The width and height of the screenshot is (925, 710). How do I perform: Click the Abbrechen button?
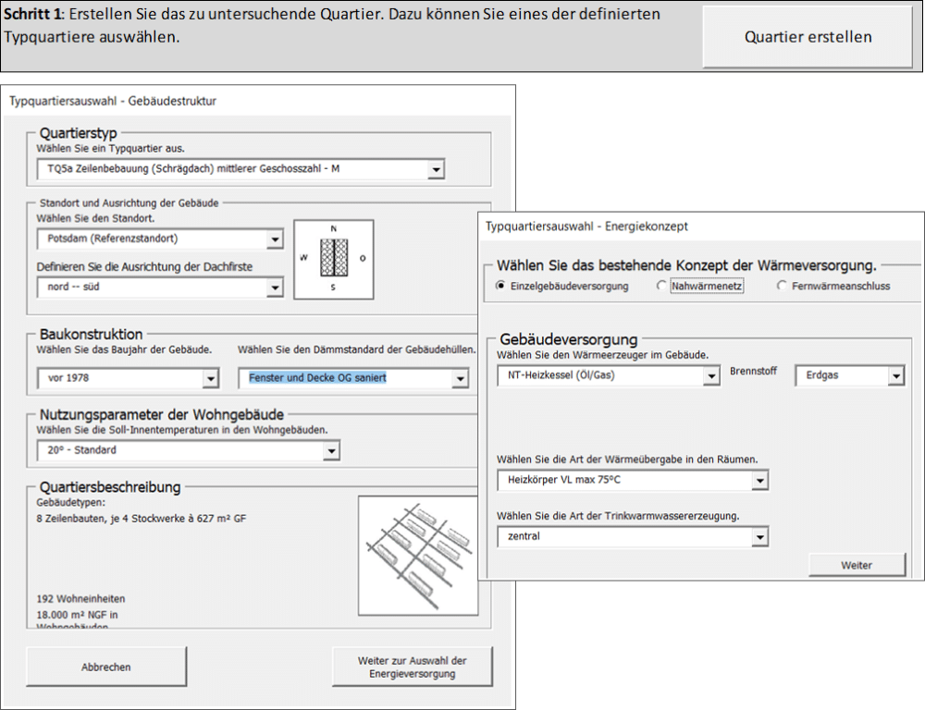tap(106, 667)
